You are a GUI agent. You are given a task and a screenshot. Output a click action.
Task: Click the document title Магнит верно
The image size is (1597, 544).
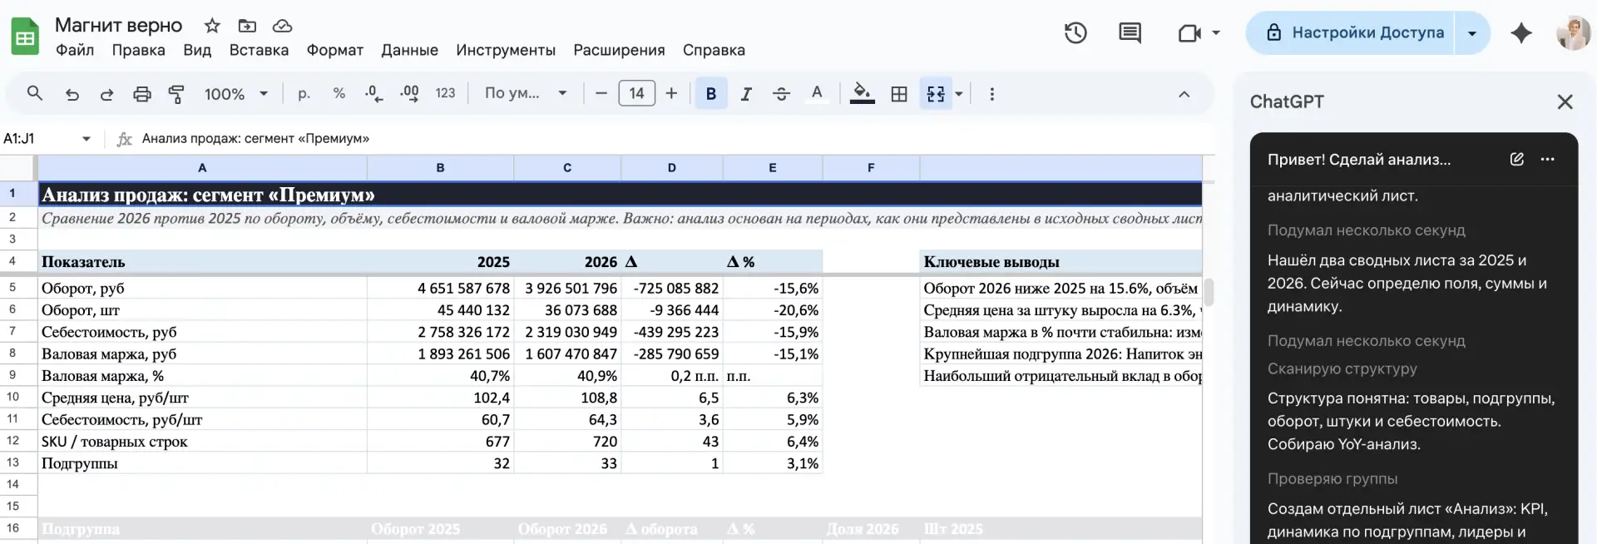pos(118,26)
